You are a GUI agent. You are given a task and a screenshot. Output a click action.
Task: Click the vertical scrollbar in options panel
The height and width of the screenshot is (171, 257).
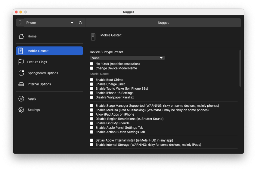tap(240, 68)
